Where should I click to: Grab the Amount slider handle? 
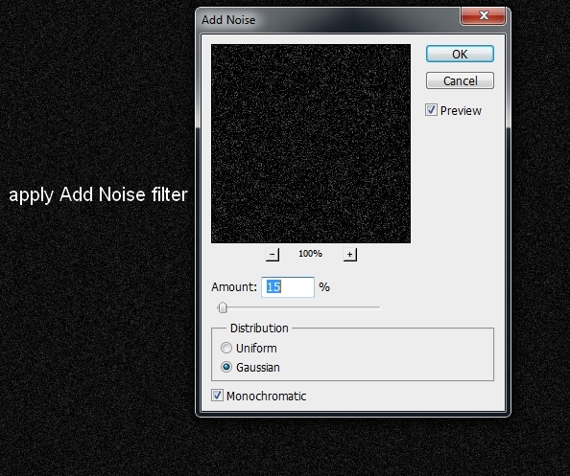(223, 307)
